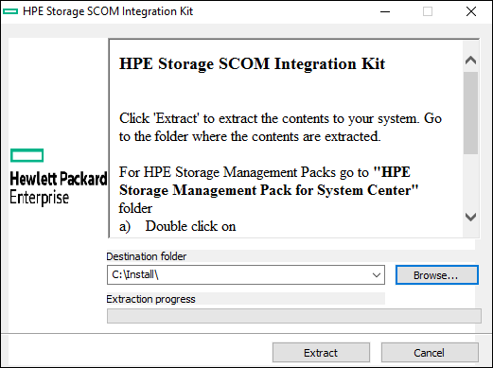Image resolution: width=493 pixels, height=368 pixels.
Task: Click the instructions pane scrollbar thumb
Action: pos(471,113)
